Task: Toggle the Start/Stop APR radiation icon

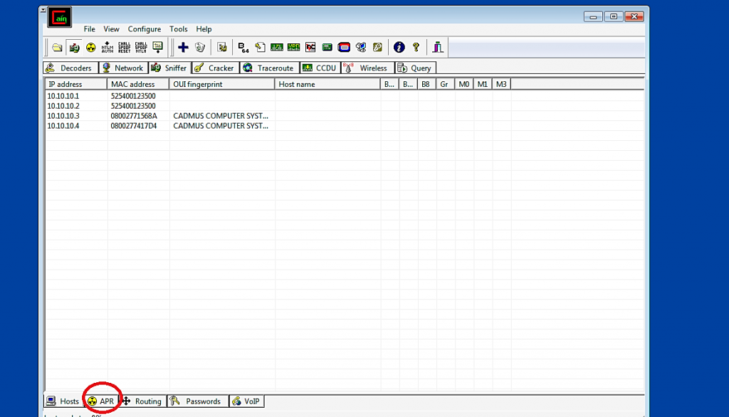Action: [x=90, y=48]
